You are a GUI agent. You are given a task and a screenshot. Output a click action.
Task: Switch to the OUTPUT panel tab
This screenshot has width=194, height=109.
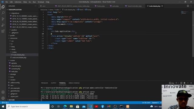click(53, 83)
